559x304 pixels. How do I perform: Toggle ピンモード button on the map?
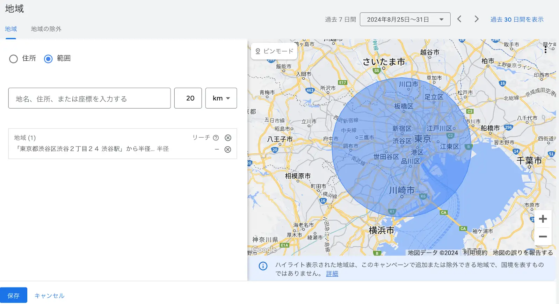pyautogui.click(x=274, y=51)
